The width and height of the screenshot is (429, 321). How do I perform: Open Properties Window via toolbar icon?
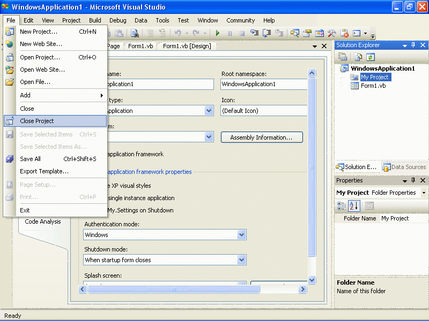click(307, 33)
